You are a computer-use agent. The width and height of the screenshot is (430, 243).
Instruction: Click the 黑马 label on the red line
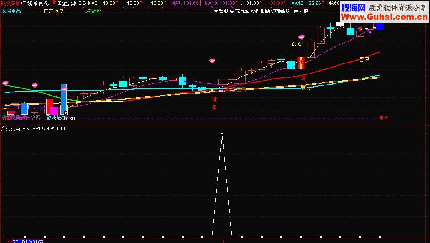tap(364, 59)
